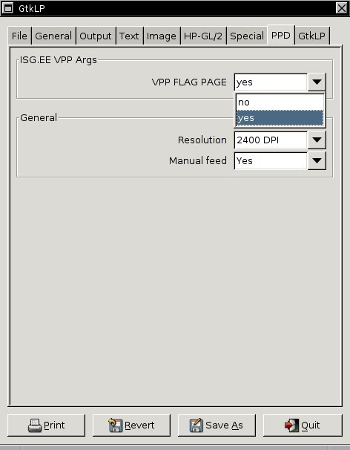Expand the Resolution dropdown arrow
This screenshot has height=450, width=350.
pyautogui.click(x=317, y=140)
